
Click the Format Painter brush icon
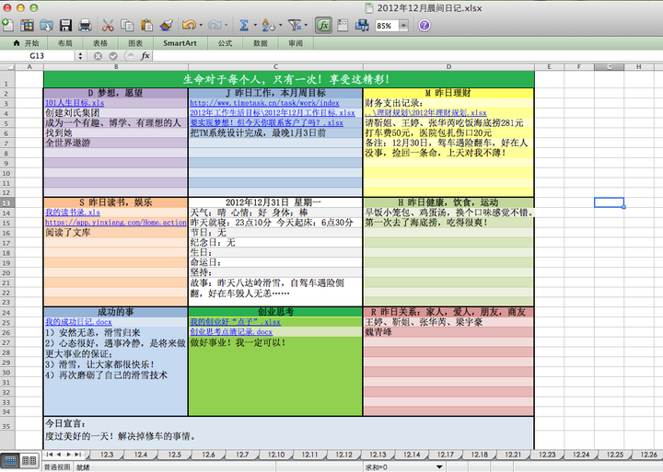pos(165,26)
